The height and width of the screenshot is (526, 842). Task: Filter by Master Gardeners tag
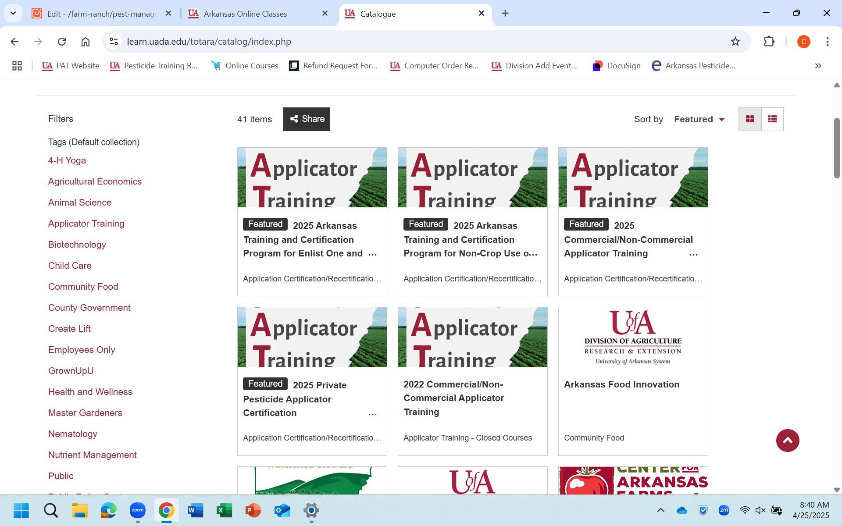pyautogui.click(x=85, y=413)
